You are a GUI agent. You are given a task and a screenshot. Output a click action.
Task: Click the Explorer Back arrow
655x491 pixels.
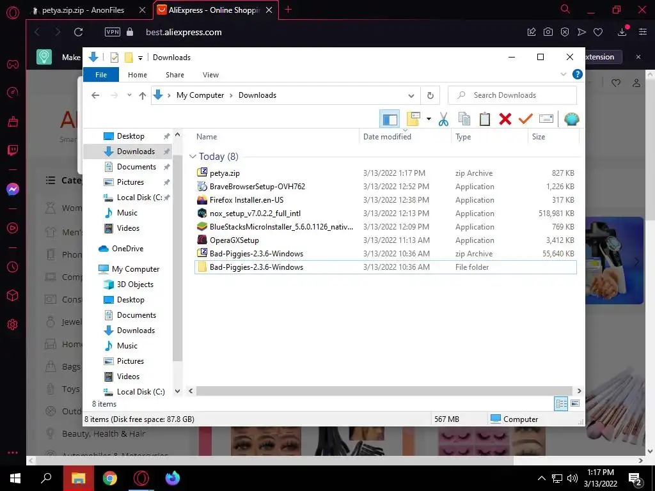pos(95,96)
